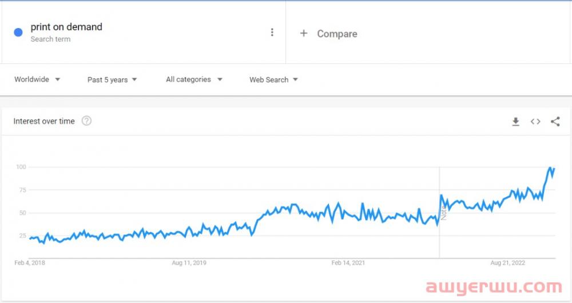Expand the All categories dropdown
This screenshot has width=572, height=303.
pyautogui.click(x=194, y=79)
